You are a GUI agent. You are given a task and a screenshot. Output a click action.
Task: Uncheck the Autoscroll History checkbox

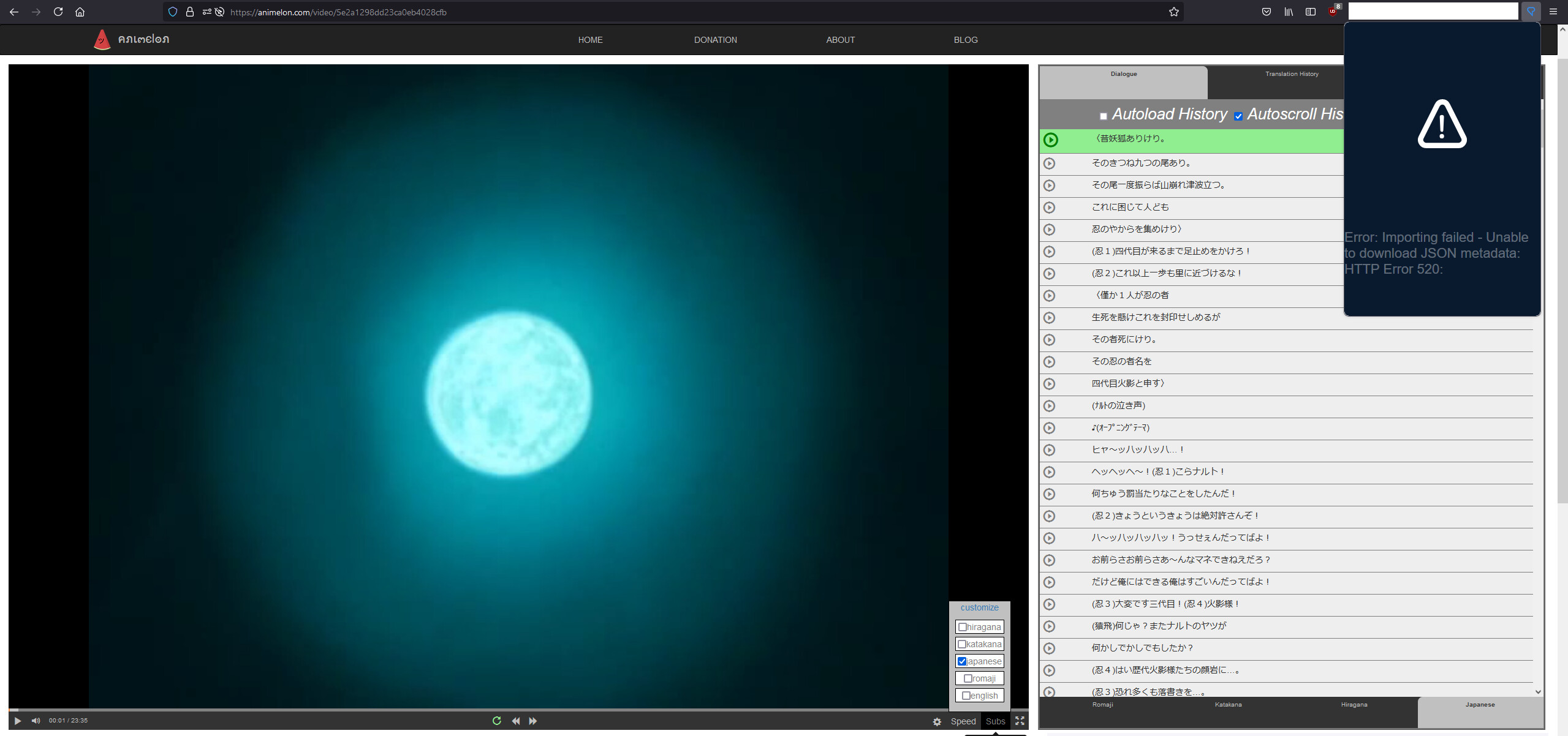click(1238, 116)
